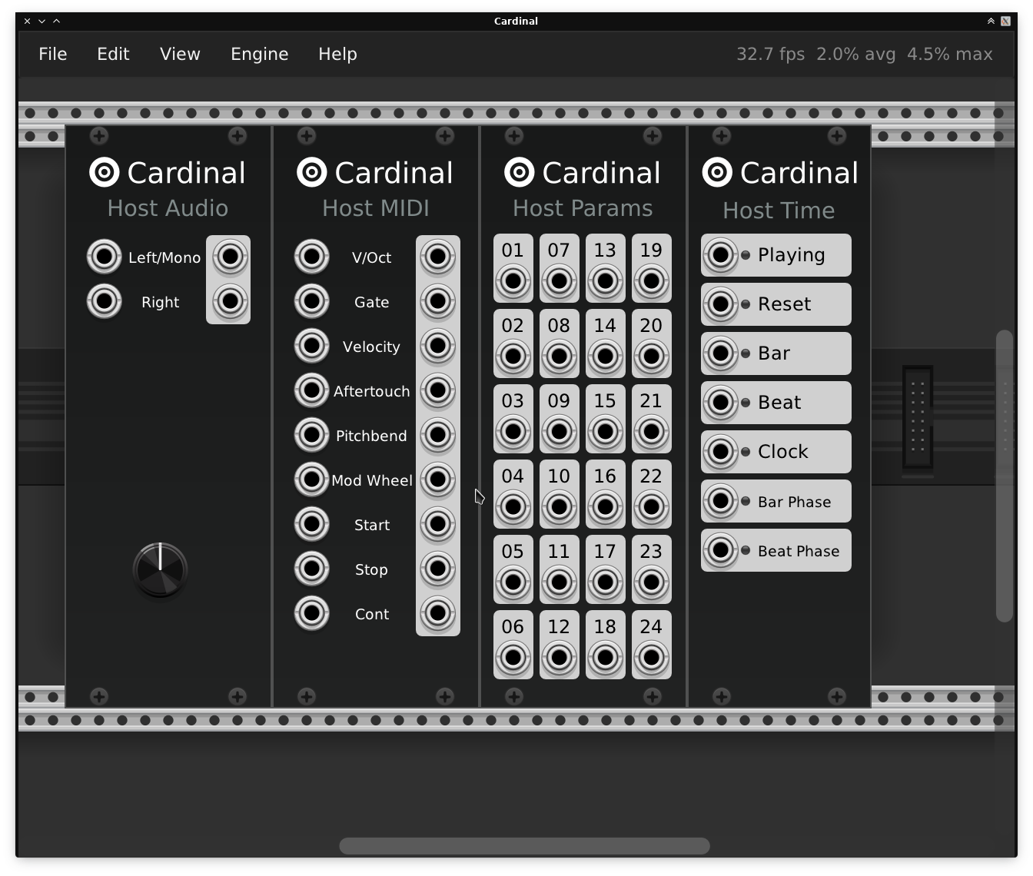This screenshot has width=1033, height=876.
Task: Click Host Params output jack 10
Action: click(x=560, y=507)
